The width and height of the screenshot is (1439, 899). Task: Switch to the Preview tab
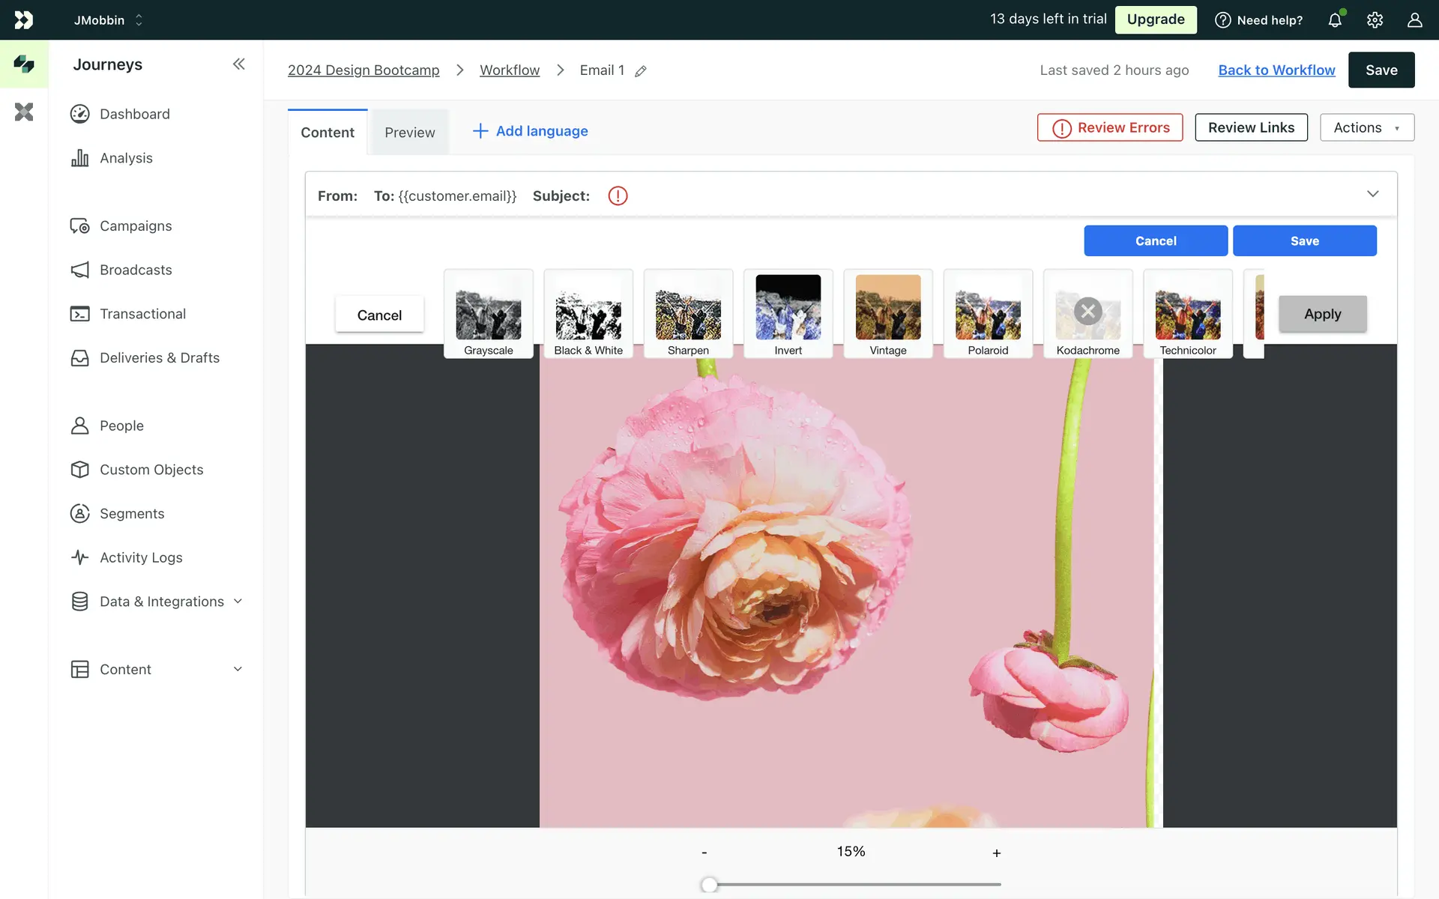(409, 133)
